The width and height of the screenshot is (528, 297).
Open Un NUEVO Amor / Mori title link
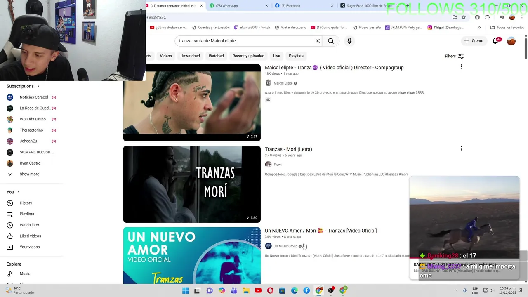pyautogui.click(x=321, y=231)
